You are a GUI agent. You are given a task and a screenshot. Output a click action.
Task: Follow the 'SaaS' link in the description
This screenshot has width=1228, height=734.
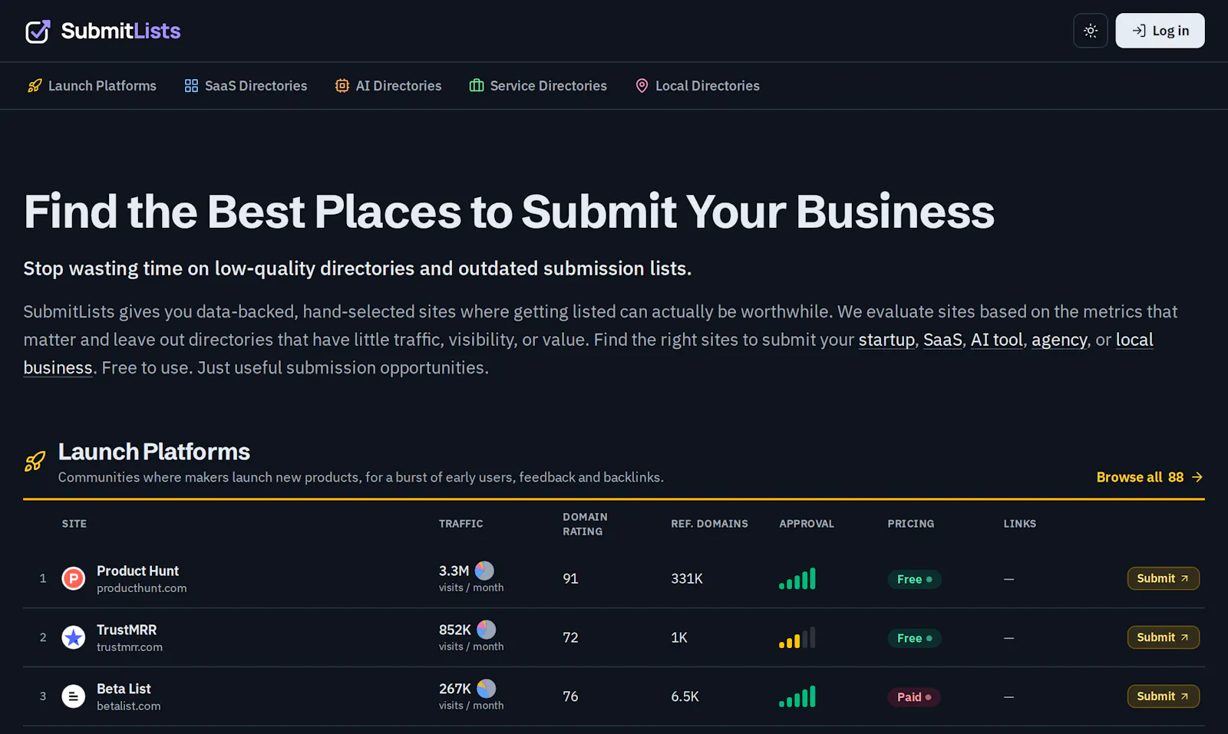pos(942,340)
